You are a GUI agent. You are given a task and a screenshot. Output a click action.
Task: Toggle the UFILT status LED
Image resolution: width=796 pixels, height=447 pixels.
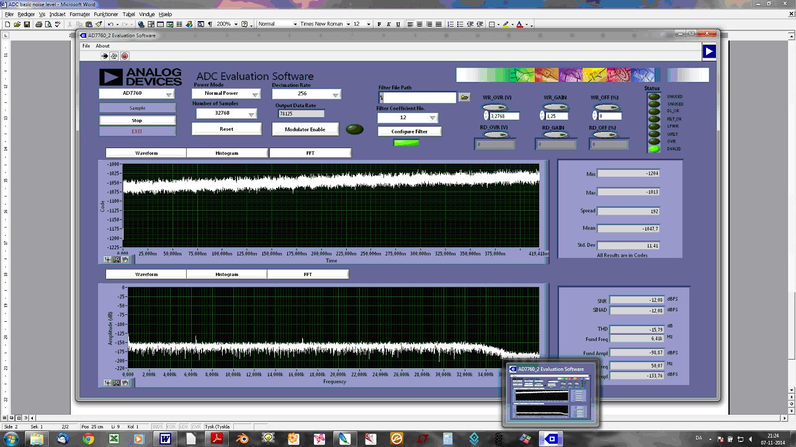click(x=653, y=133)
